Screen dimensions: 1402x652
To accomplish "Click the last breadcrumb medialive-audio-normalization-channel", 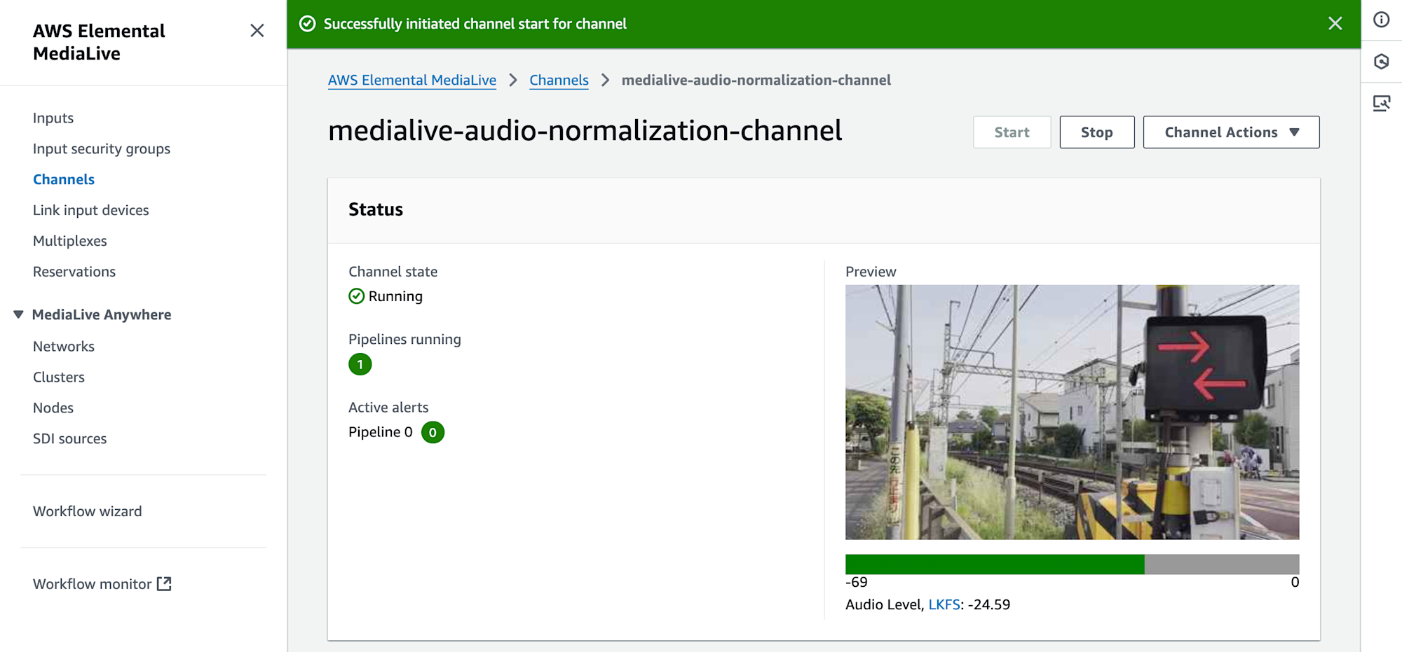I will click(756, 80).
